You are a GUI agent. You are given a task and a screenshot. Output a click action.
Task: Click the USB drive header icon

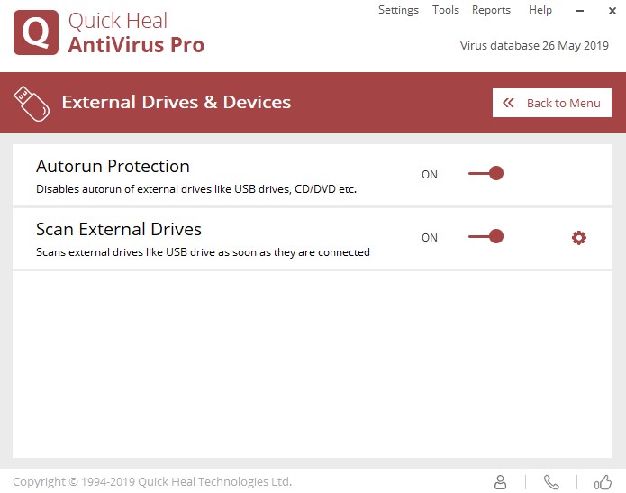point(31,104)
